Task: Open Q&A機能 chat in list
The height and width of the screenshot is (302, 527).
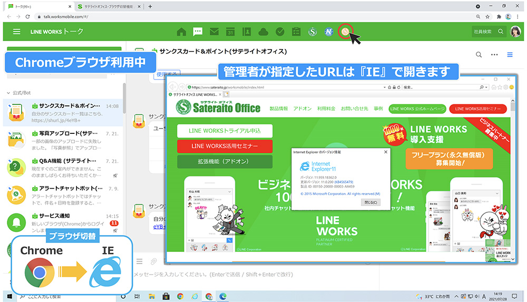Action: [63, 168]
